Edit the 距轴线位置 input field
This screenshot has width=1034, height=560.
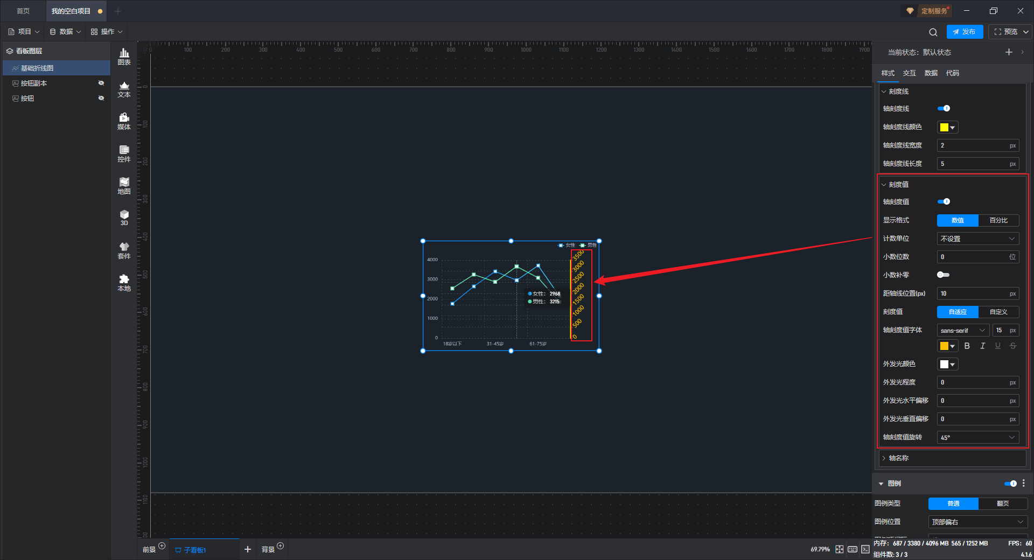pyautogui.click(x=978, y=293)
